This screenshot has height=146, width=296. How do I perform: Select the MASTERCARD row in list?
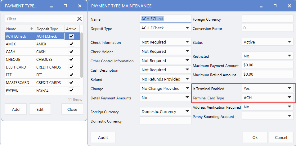coord(19,82)
